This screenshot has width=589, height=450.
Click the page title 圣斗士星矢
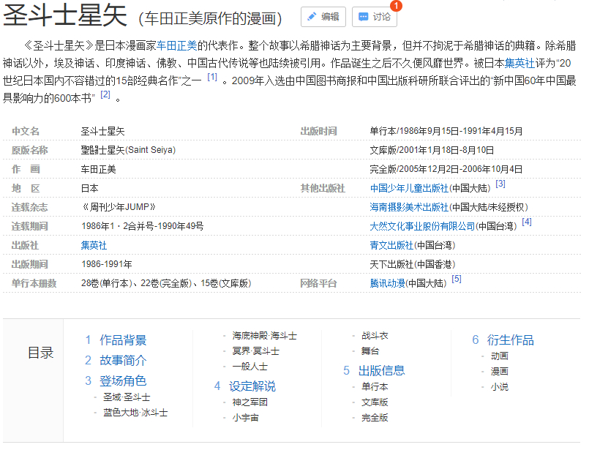(x=65, y=16)
